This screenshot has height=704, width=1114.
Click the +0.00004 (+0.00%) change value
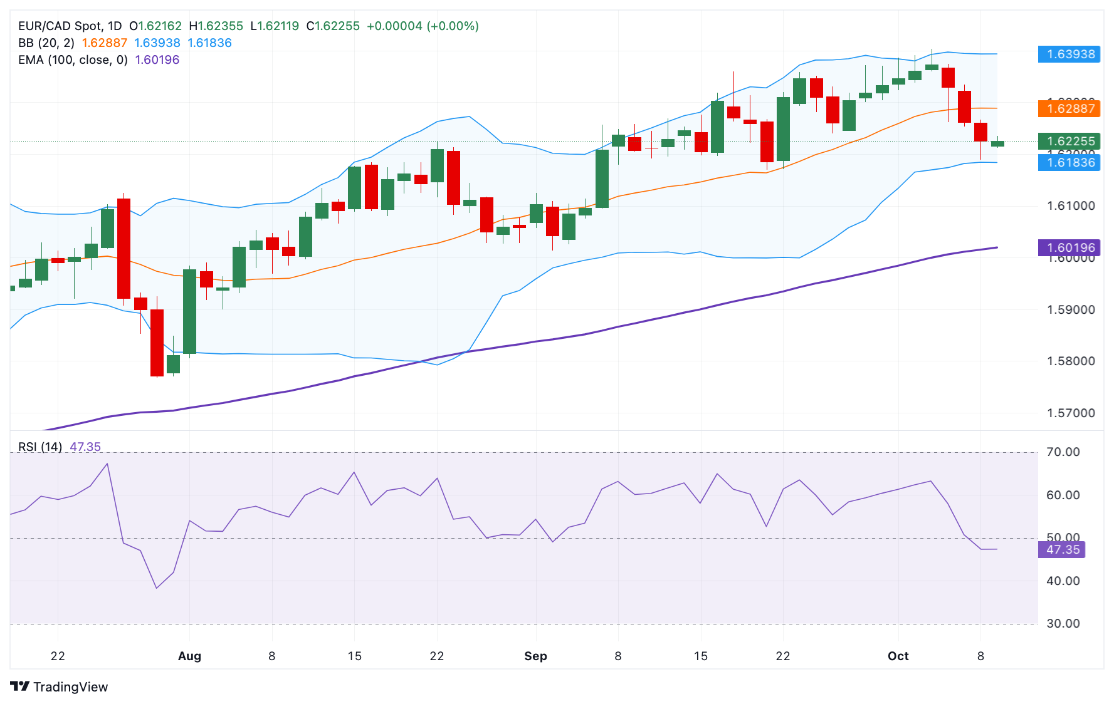click(x=423, y=26)
